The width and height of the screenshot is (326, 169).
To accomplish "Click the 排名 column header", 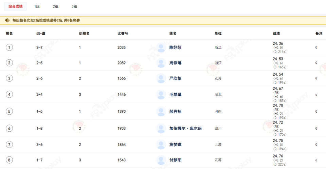I will pyautogui.click(x=9, y=33).
